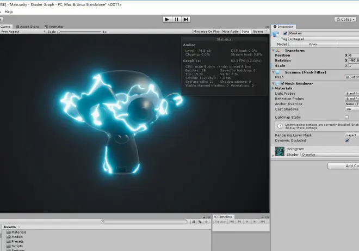Click the Transform component icon
Viewport: 359px width, 251px height.
pyautogui.click(x=278, y=51)
